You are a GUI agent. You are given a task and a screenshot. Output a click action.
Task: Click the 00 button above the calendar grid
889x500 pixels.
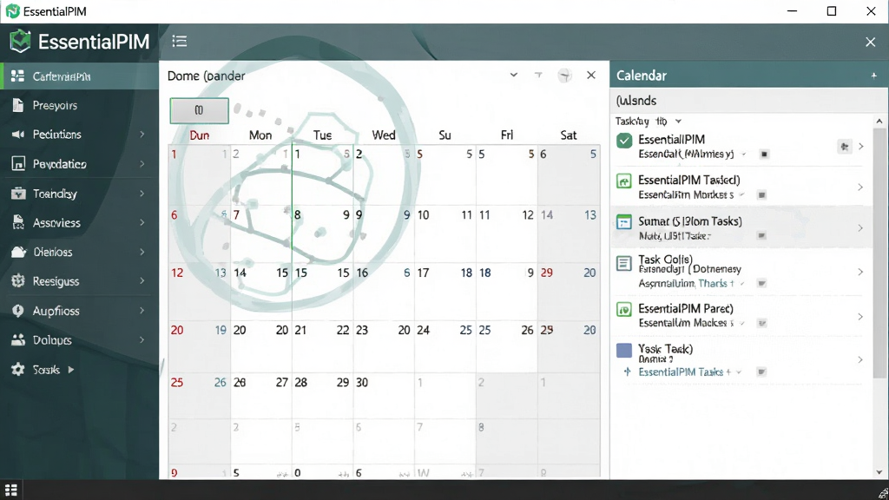[199, 110]
